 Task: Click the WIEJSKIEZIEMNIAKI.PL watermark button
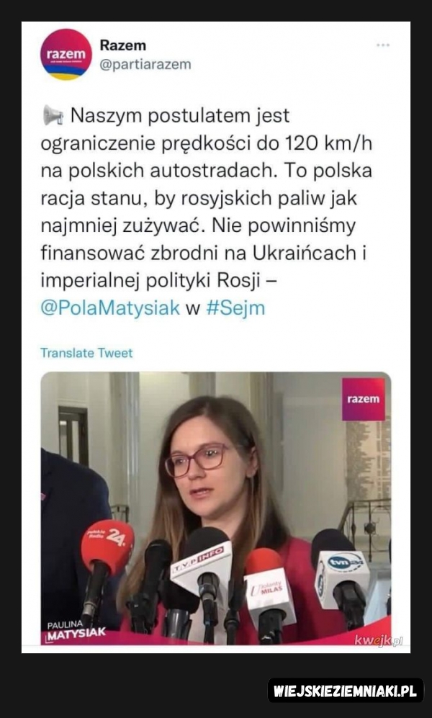[346, 690]
